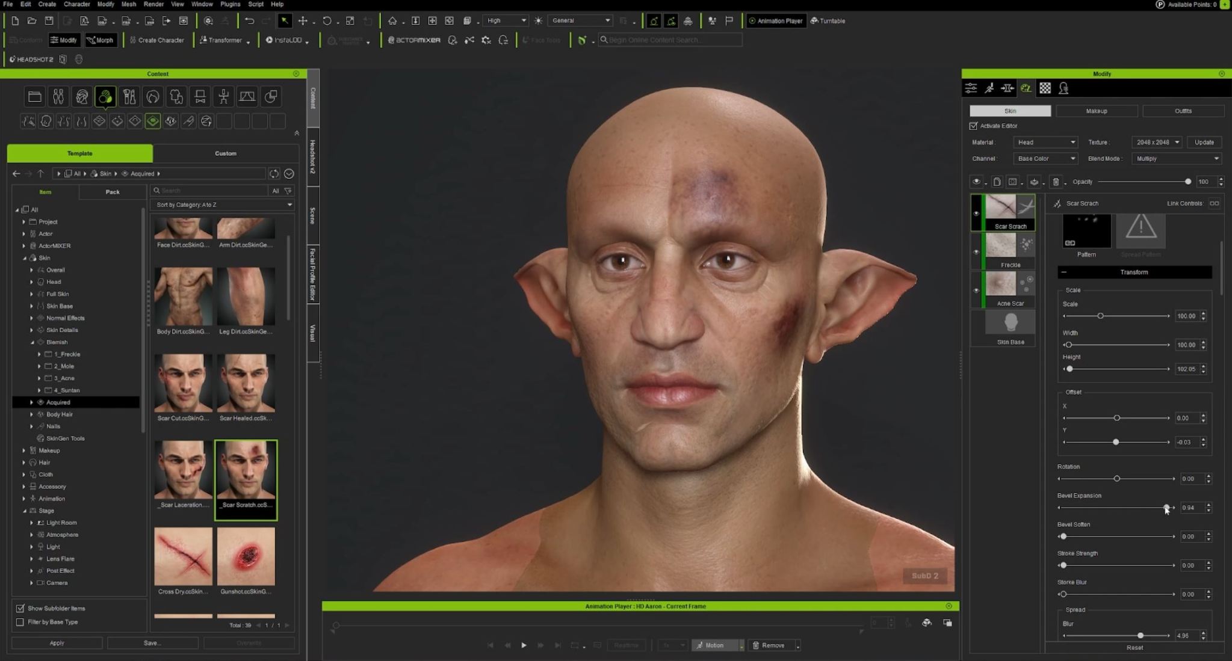The height and width of the screenshot is (661, 1232).
Task: Click the Home camera view icon
Action: point(392,20)
